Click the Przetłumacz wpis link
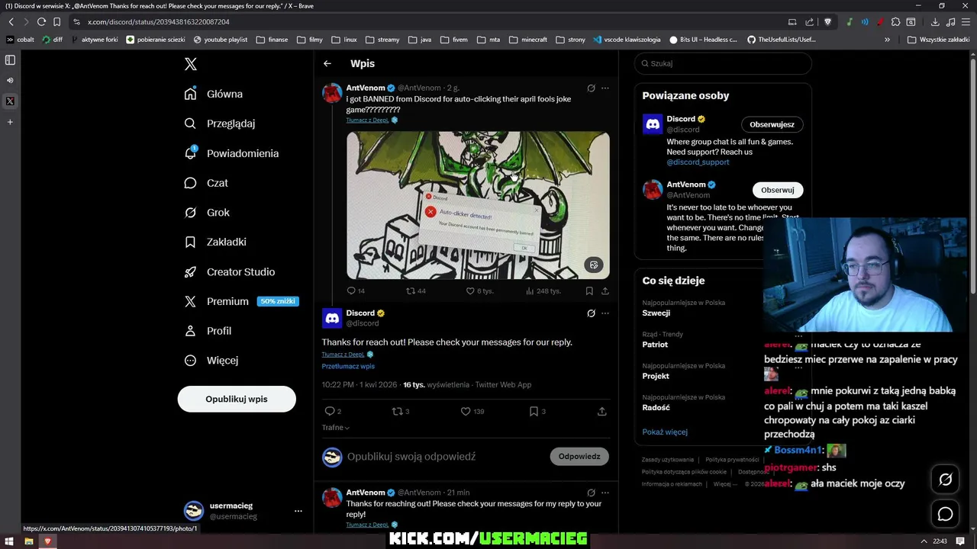This screenshot has width=977, height=549. [348, 366]
